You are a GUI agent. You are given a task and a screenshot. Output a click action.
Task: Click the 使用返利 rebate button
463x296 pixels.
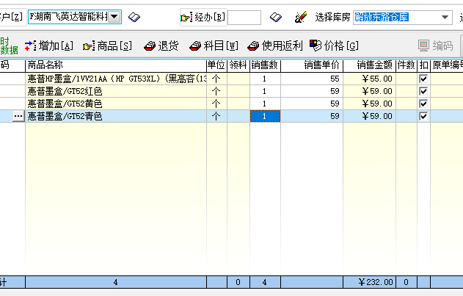(x=275, y=46)
